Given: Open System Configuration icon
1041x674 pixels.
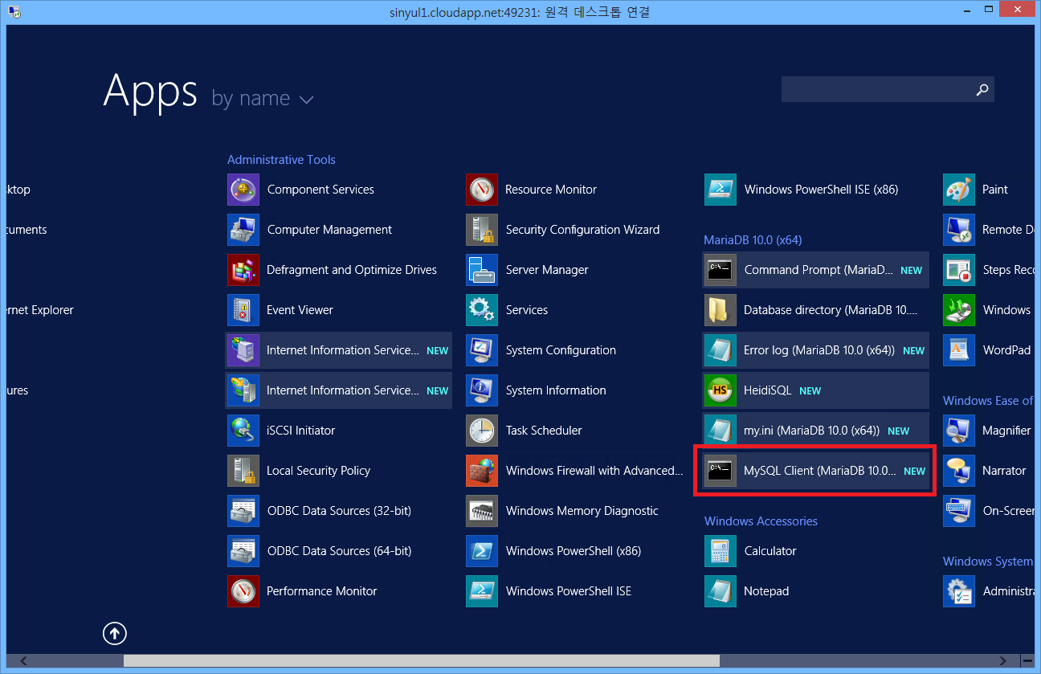Looking at the screenshot, I should point(482,350).
